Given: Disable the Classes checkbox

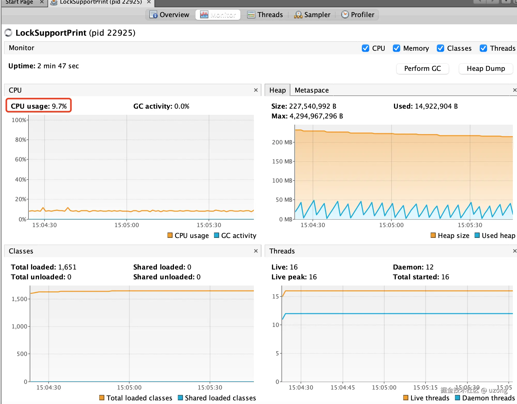Looking at the screenshot, I should (440, 48).
